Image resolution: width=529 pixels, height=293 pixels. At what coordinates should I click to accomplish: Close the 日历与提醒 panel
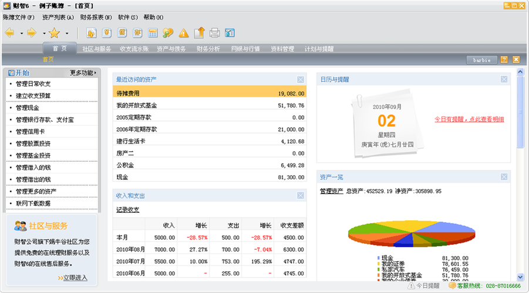(x=504, y=79)
